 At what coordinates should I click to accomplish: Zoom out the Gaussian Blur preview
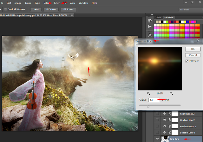pyautogui.click(x=148, y=93)
